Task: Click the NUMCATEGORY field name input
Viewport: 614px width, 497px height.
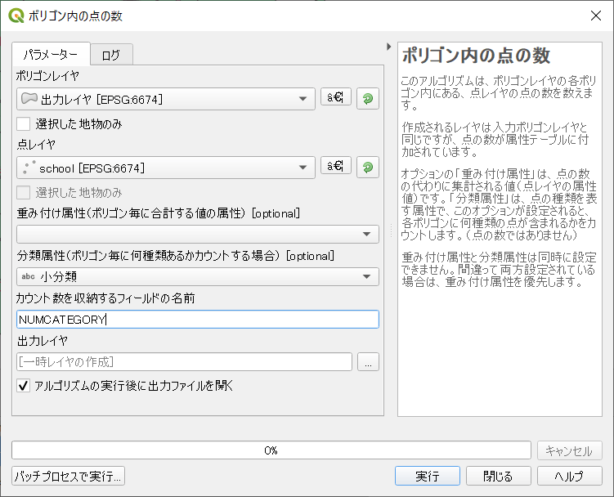Action: (198, 319)
